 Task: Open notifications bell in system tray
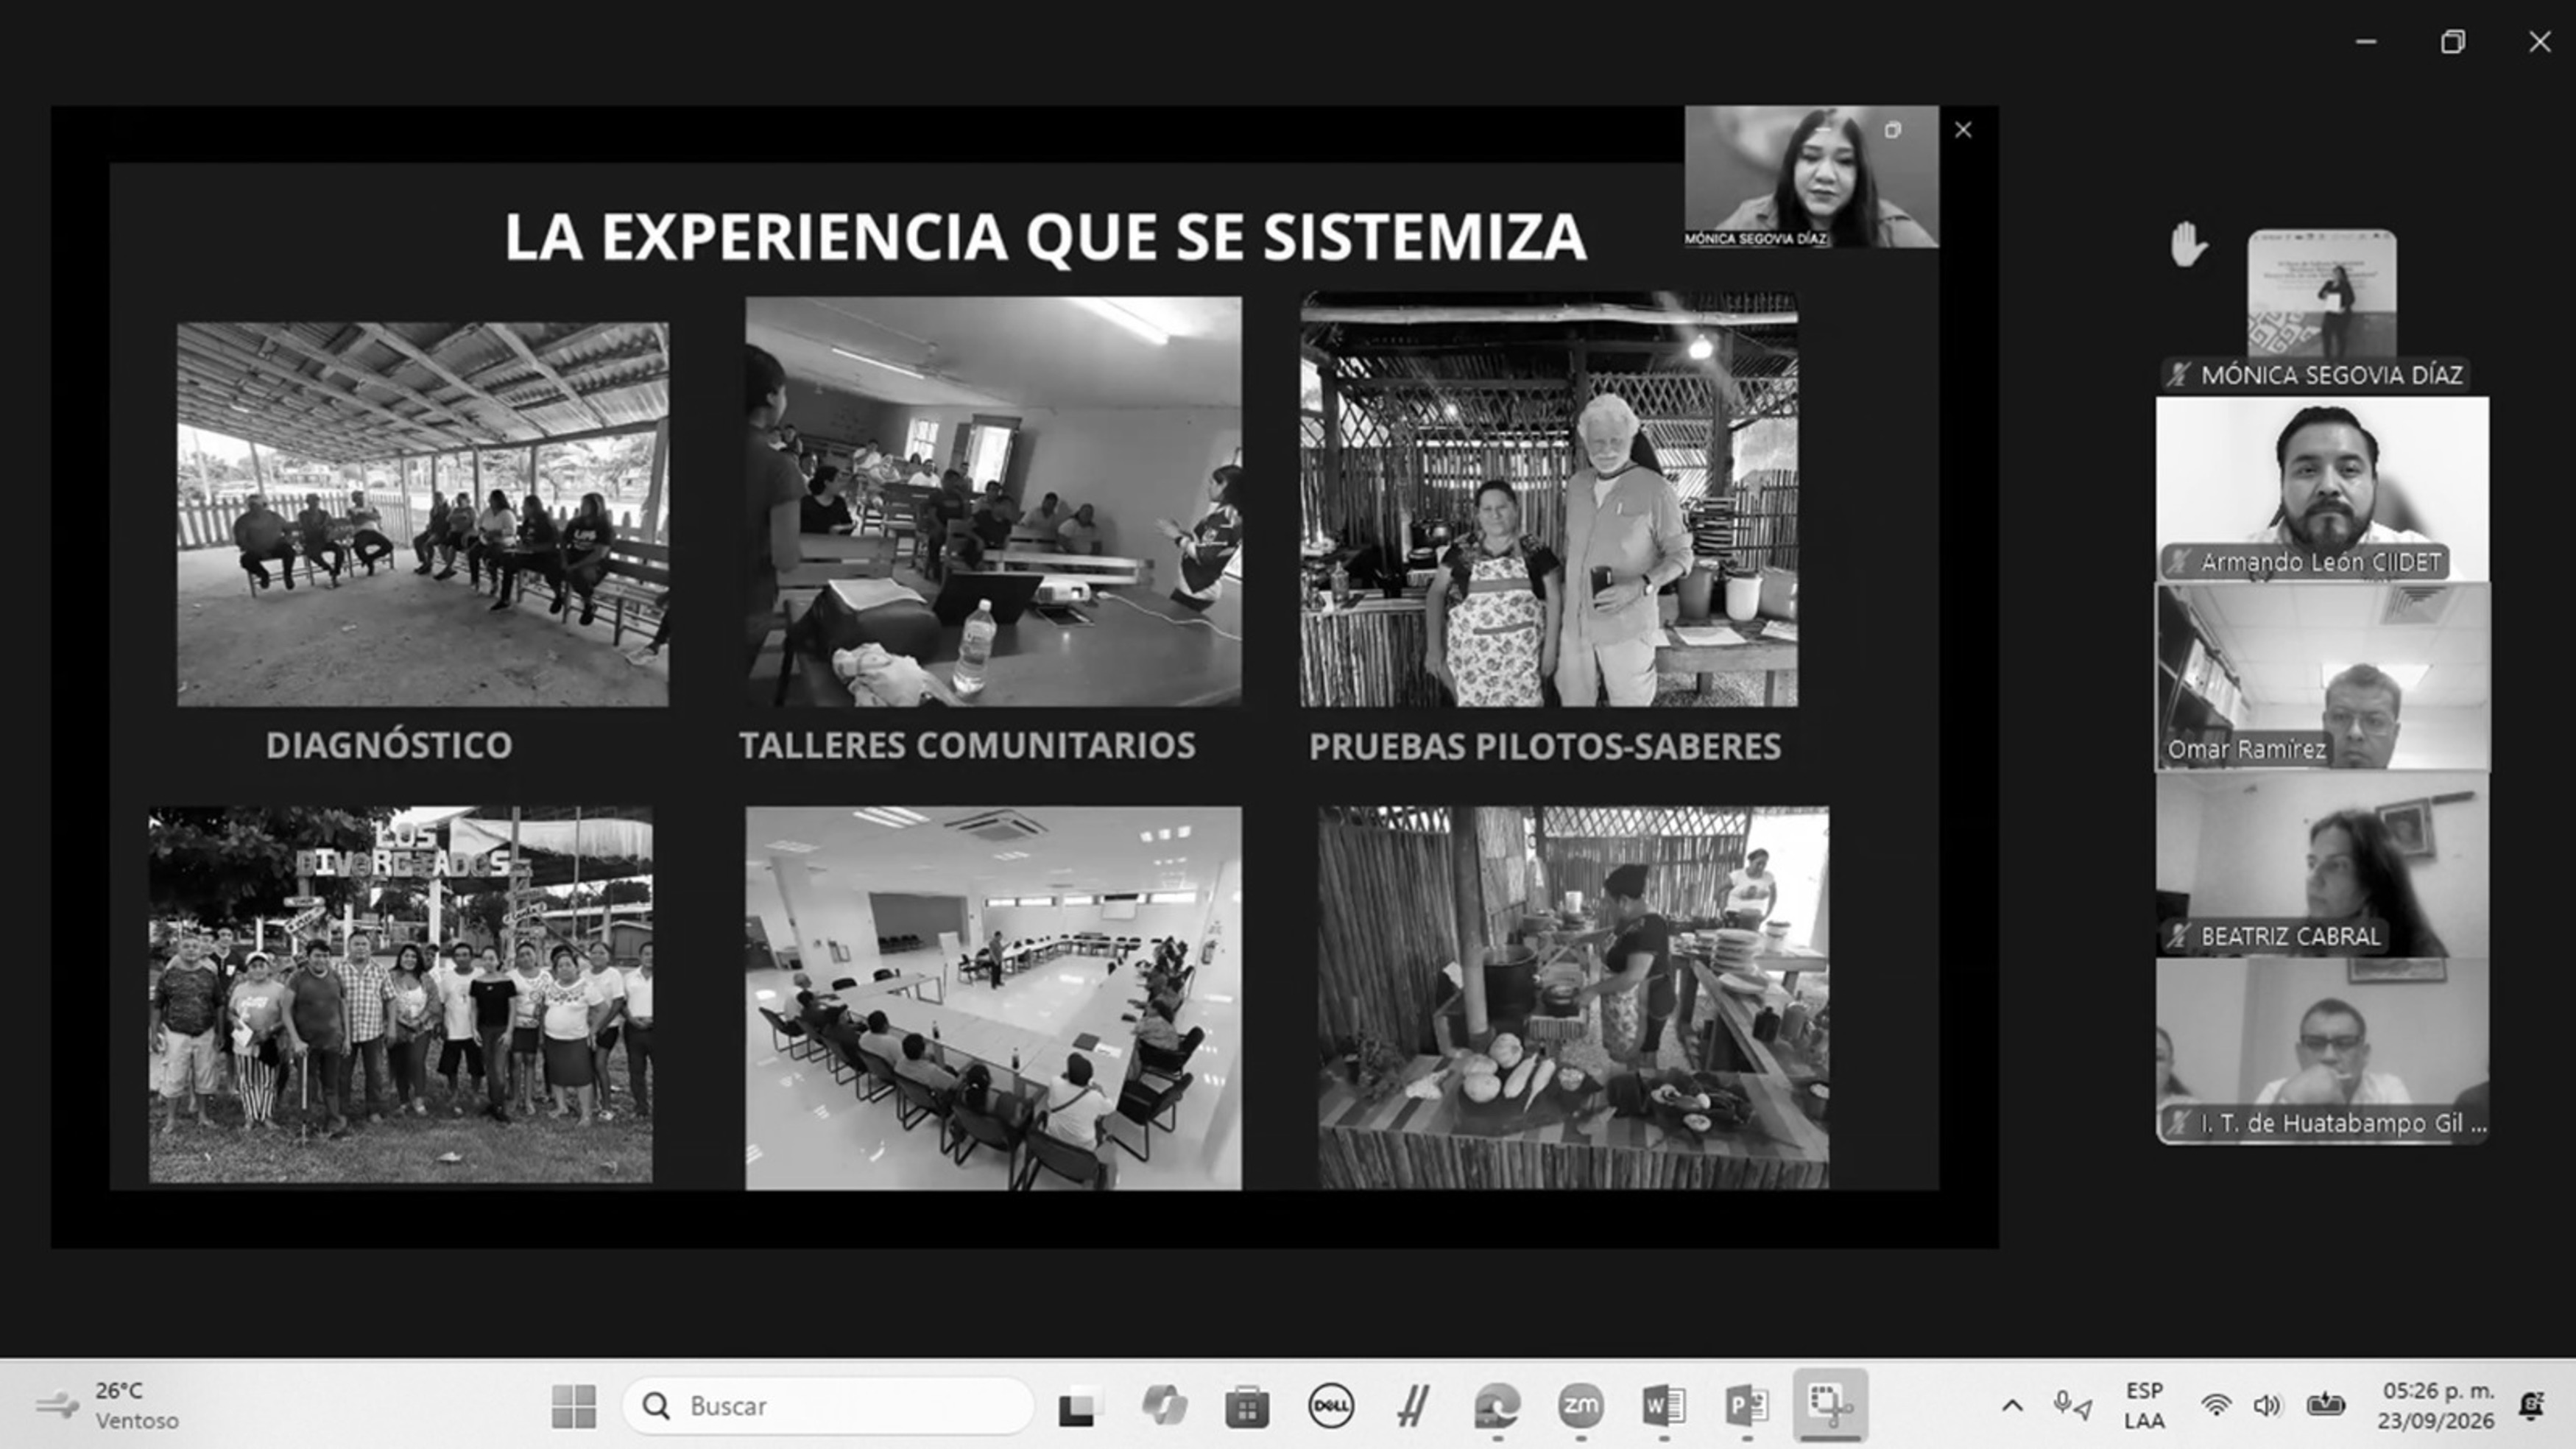[x=2531, y=1406]
